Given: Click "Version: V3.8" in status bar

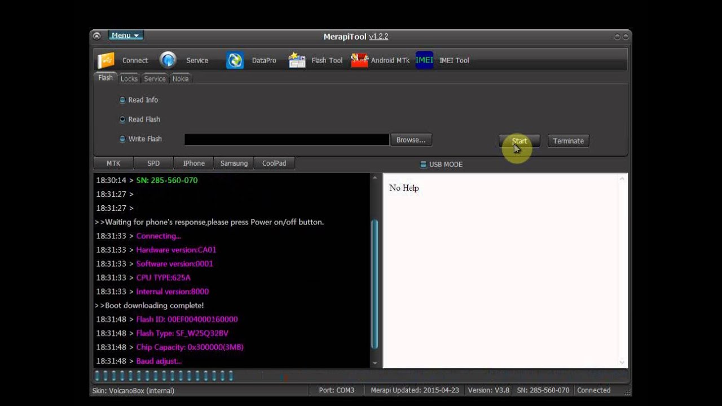Looking at the screenshot, I should [488, 390].
